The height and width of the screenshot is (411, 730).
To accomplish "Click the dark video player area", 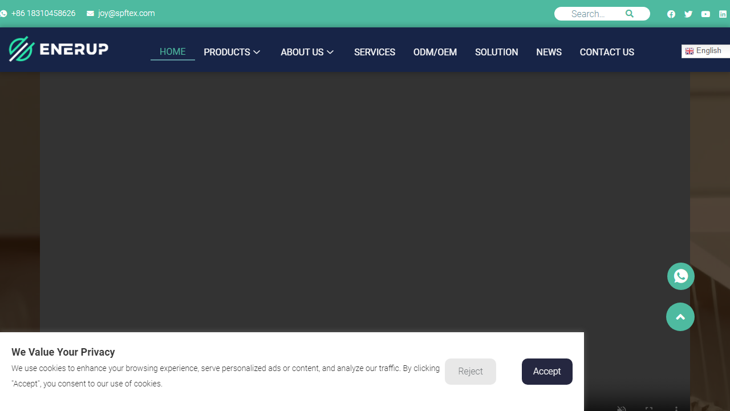I will [x=365, y=202].
